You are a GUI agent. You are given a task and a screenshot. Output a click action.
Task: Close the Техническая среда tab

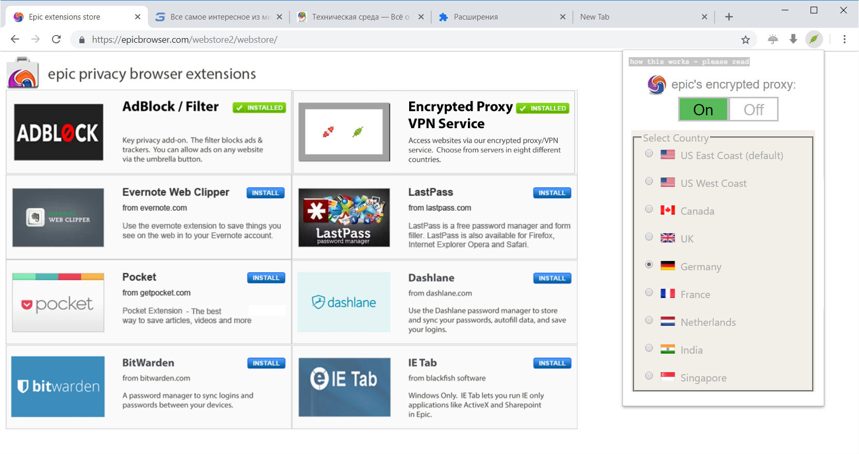click(x=421, y=17)
